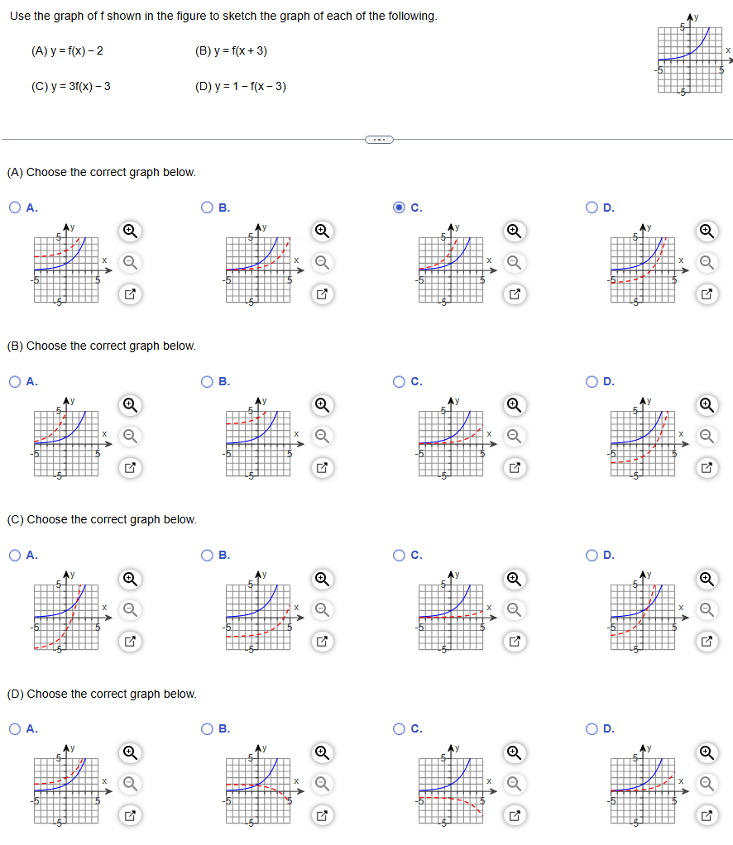The width and height of the screenshot is (733, 845).
Task: Click the zoom-out magnifier beside graph D of part (B)
Action: 707,437
